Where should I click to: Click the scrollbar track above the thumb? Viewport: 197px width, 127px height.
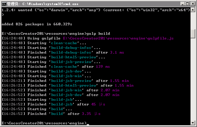click(193, 21)
